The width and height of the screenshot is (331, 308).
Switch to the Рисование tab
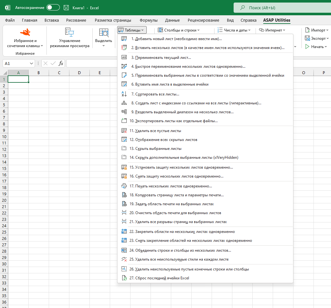point(76,20)
